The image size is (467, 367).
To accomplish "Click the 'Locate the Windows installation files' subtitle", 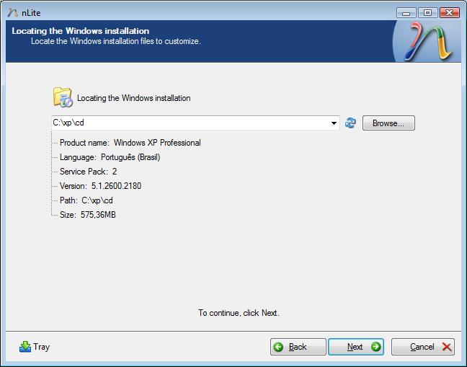I will click(116, 41).
